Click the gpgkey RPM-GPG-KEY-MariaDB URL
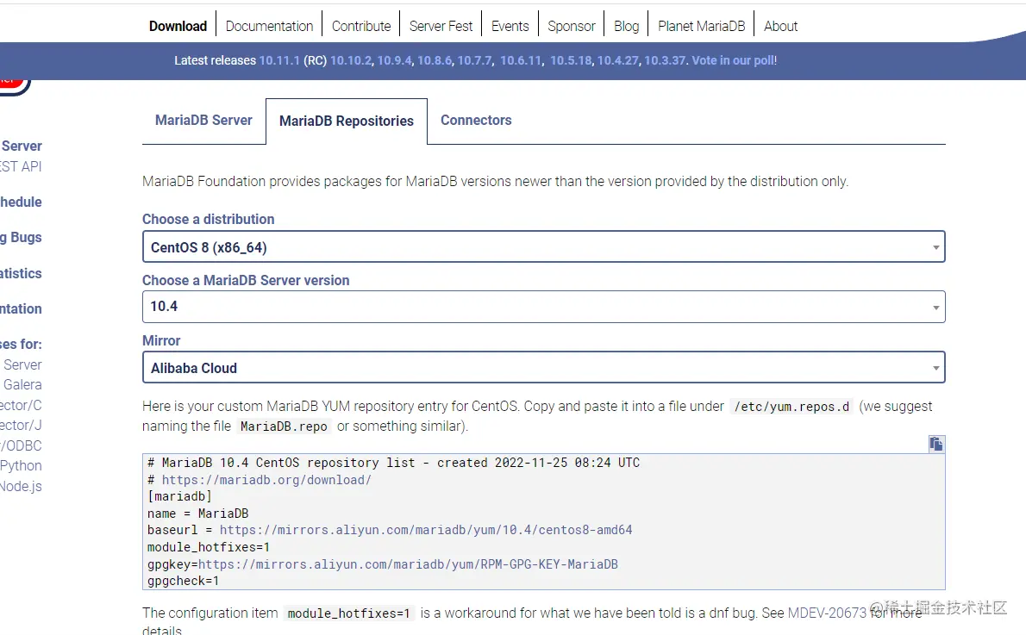Screen dimensions: 1026x635 pos(408,563)
